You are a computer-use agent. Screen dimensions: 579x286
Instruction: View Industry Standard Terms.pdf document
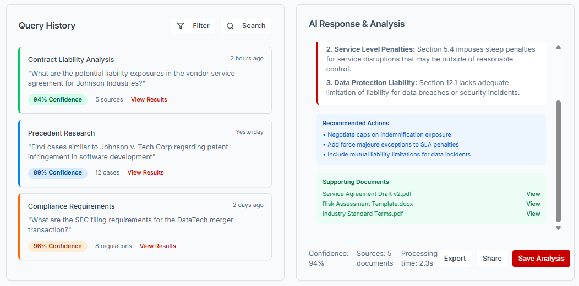tap(533, 214)
